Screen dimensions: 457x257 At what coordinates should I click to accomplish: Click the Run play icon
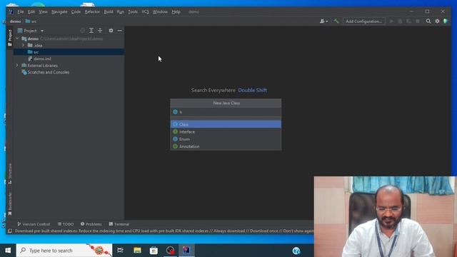391,21
